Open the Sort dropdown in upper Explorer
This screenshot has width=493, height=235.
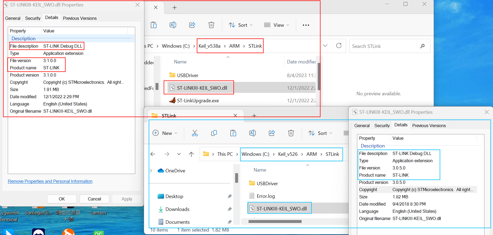point(240,25)
